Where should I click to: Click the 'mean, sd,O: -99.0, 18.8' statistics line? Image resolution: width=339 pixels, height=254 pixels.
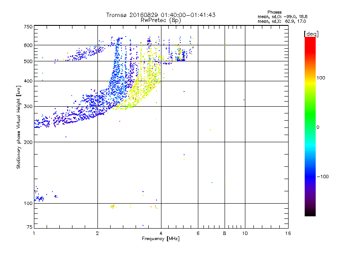click(282, 17)
